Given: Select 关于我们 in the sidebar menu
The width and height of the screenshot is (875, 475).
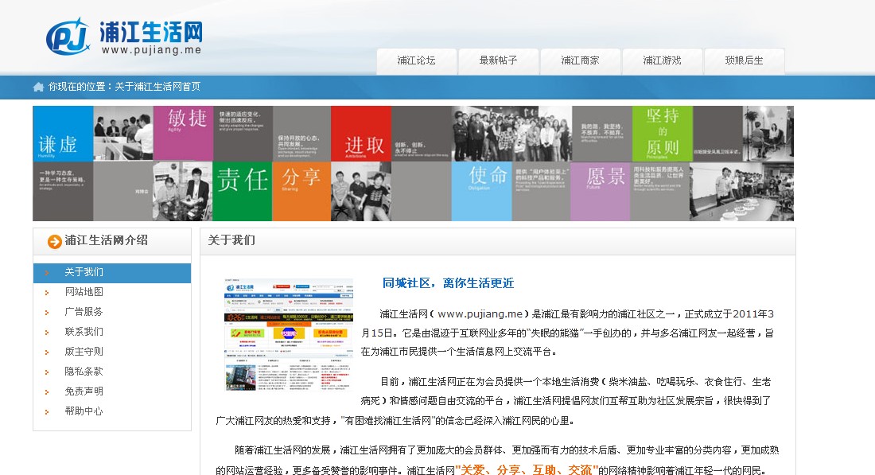Looking at the screenshot, I should (x=112, y=272).
